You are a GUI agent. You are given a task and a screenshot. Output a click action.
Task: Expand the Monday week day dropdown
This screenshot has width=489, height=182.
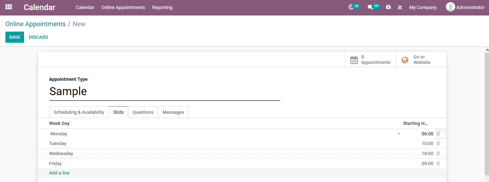(399, 134)
